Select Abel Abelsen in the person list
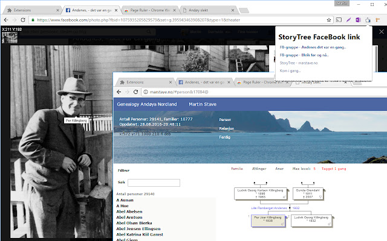This screenshot has width=387, height=241. pos(129,211)
